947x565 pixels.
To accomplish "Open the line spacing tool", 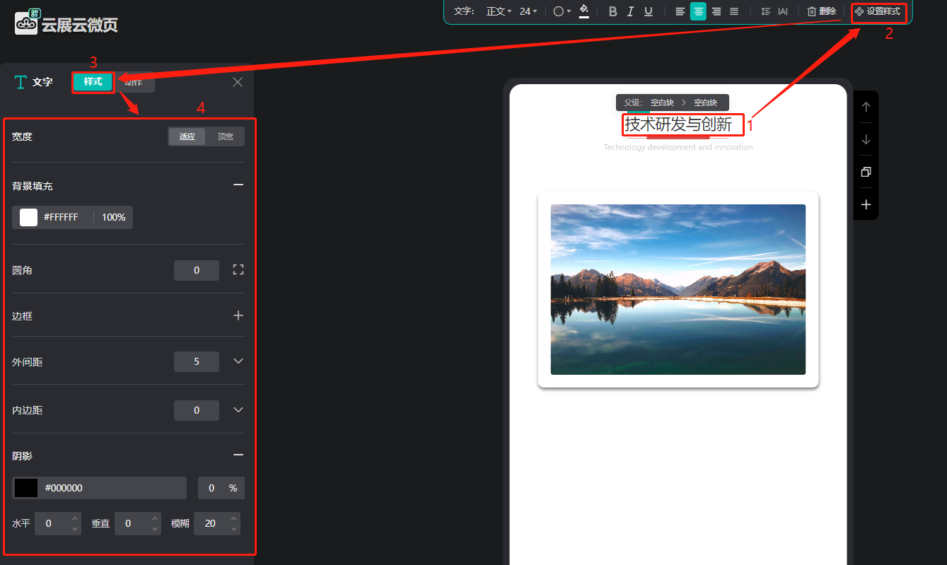I will [765, 11].
